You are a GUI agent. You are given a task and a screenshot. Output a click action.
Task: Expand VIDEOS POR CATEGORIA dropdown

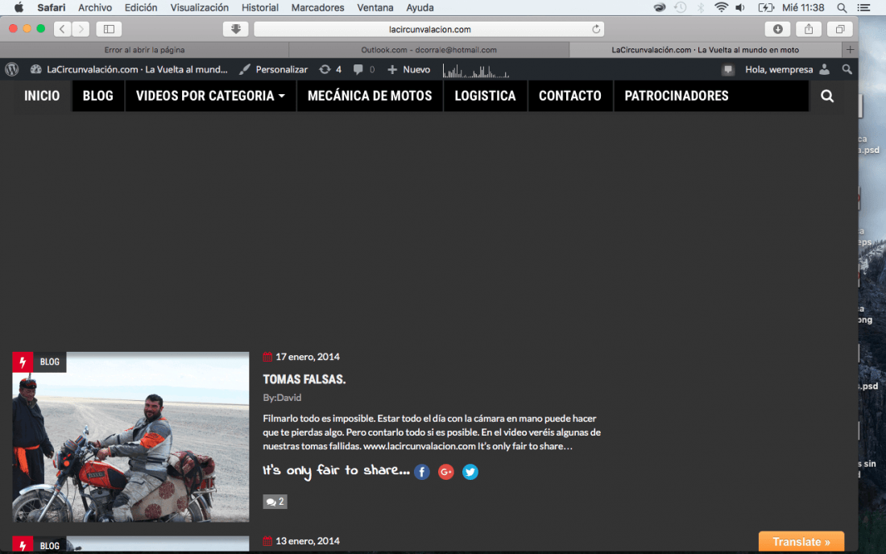tap(210, 96)
